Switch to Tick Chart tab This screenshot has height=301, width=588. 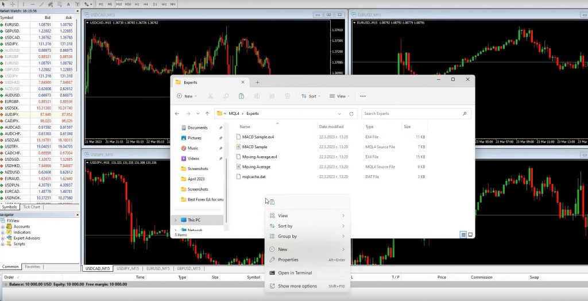click(x=32, y=207)
